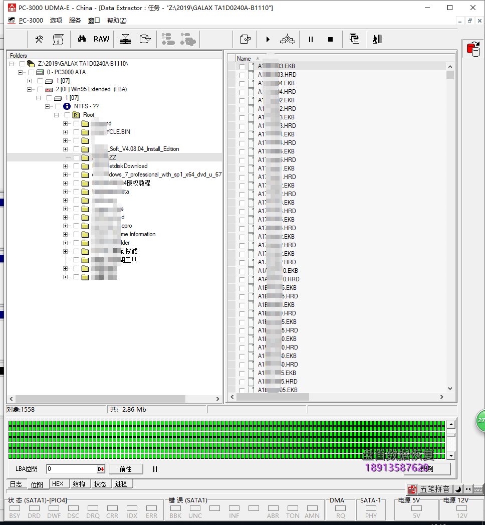
Task: Click the IME punctuation dots icon
Action: [x=468, y=489]
